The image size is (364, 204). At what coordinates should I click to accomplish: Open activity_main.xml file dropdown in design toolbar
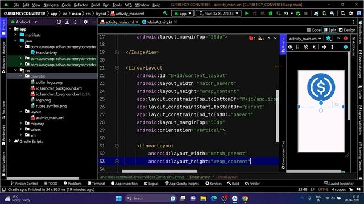point(305,39)
